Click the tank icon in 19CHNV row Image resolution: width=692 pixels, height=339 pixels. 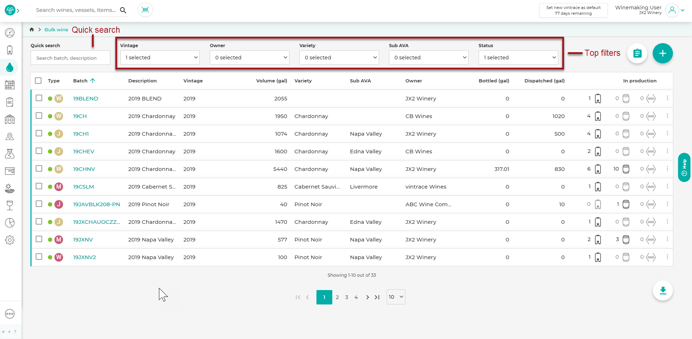coord(598,169)
